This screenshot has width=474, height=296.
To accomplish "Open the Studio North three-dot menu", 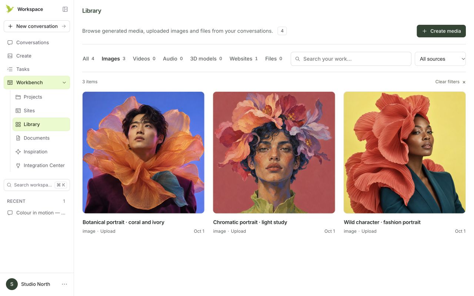I will [x=64, y=284].
